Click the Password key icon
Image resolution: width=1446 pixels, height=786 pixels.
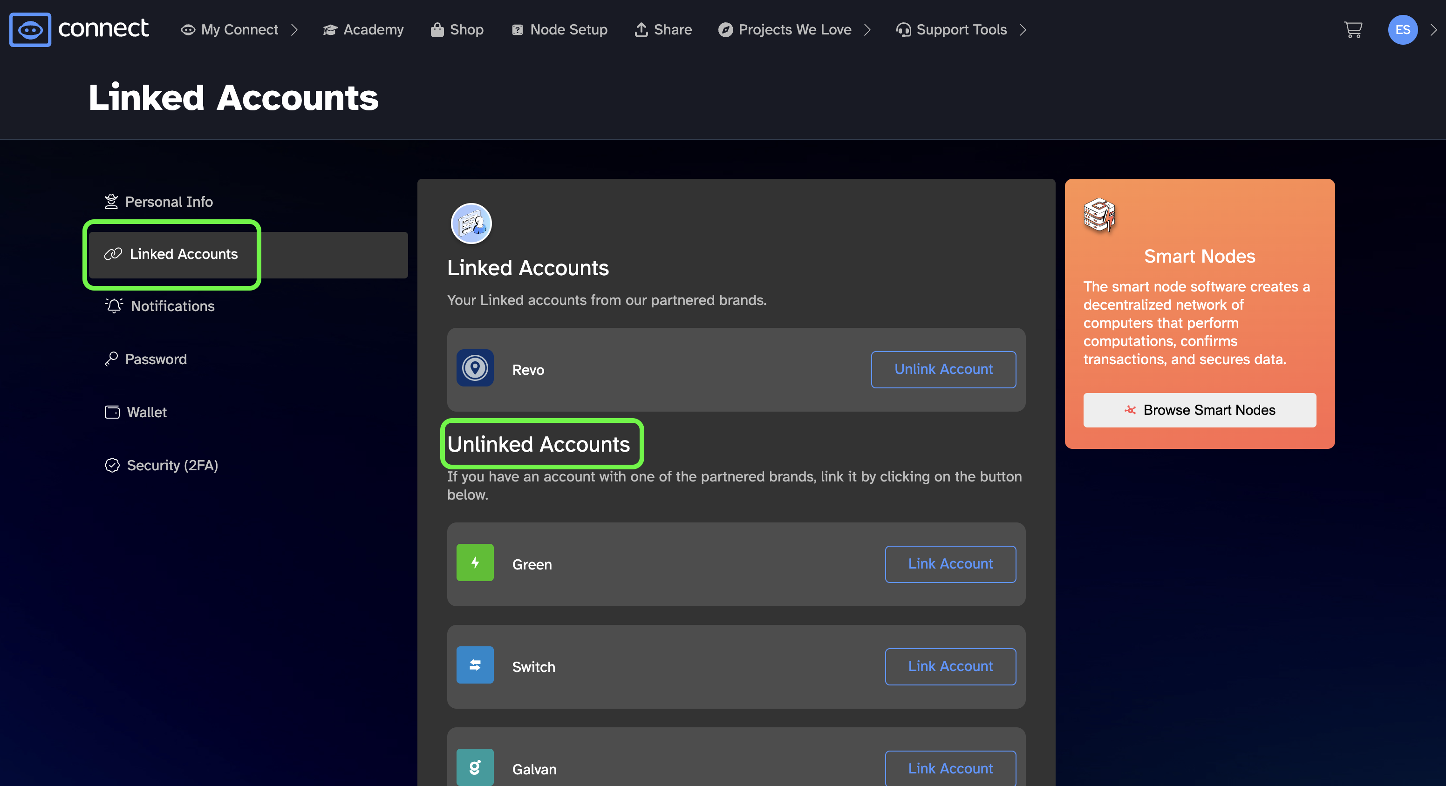(x=111, y=359)
